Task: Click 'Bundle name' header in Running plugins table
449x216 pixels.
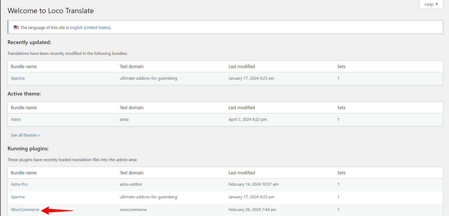Action: pyautogui.click(x=24, y=173)
